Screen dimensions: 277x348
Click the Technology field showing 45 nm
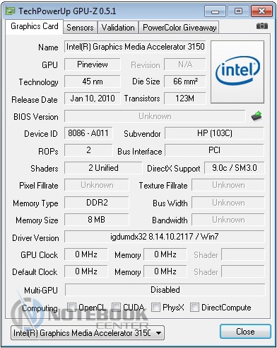[93, 82]
